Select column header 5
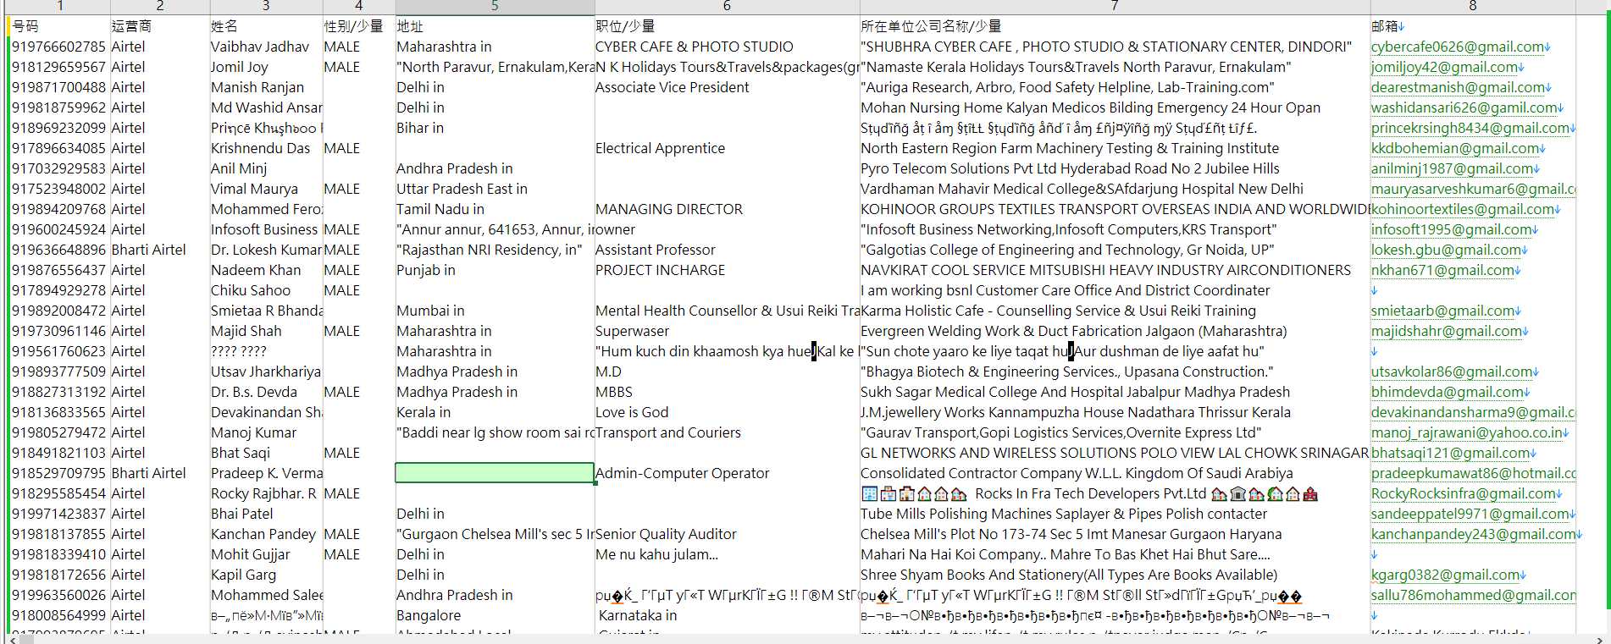Image resolution: width=1611 pixels, height=644 pixels. tap(495, 6)
